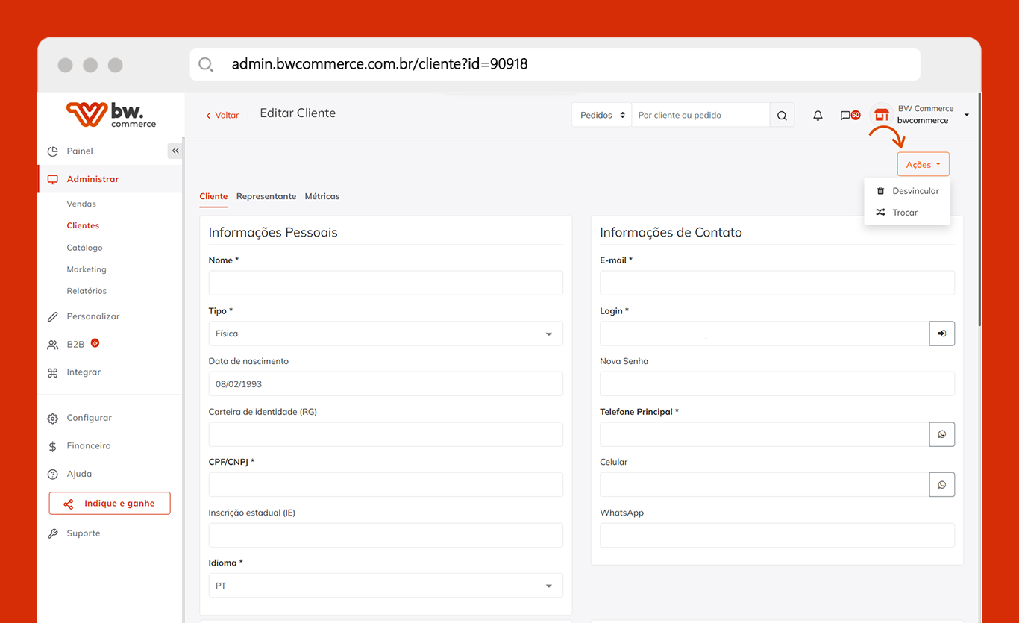The width and height of the screenshot is (1019, 623).
Task: Click the Nome input field
Action: [386, 283]
